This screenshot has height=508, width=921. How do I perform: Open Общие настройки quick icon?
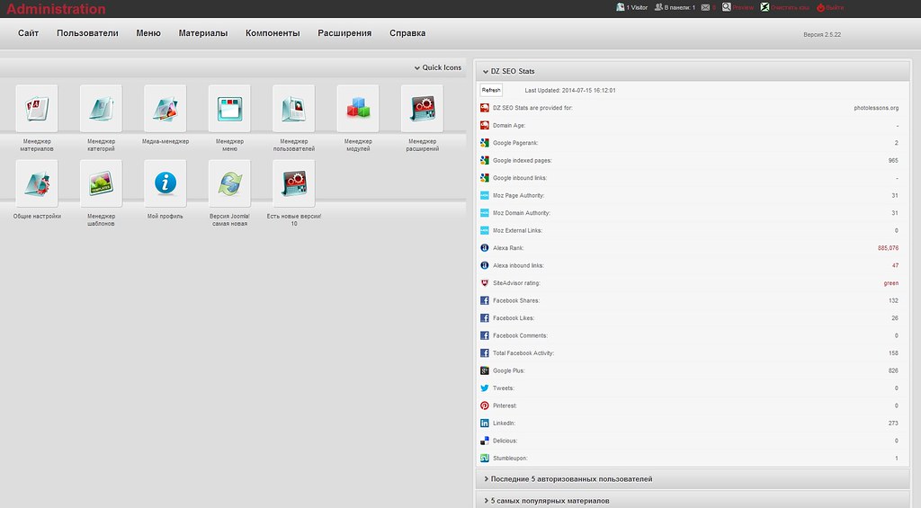(x=37, y=184)
